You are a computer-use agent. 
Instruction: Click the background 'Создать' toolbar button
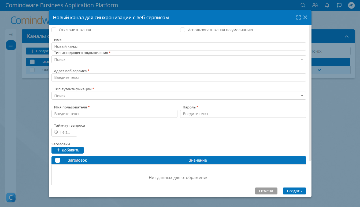37,51
